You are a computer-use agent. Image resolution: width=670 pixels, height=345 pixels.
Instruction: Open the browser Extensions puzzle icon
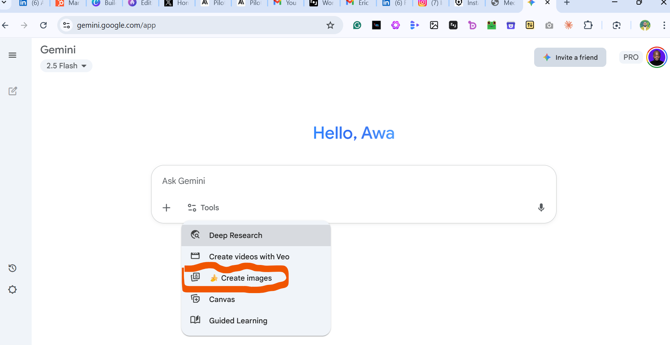588,25
